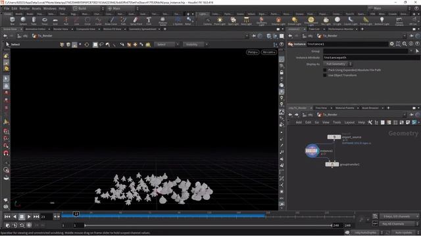Image resolution: width=421 pixels, height=236 pixels.
Task: Open the Visibility dropdown in viewport toolbar
Action: (x=195, y=45)
